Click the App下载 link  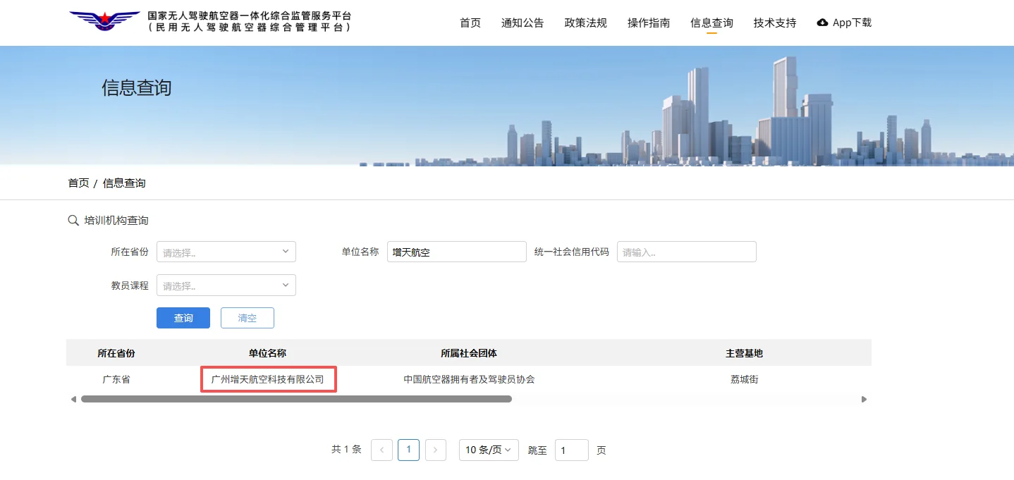click(x=844, y=23)
